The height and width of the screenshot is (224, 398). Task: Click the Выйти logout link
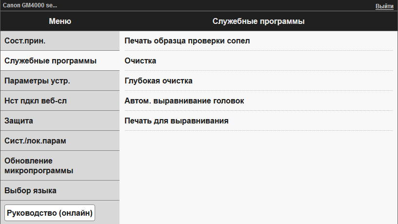(384, 6)
